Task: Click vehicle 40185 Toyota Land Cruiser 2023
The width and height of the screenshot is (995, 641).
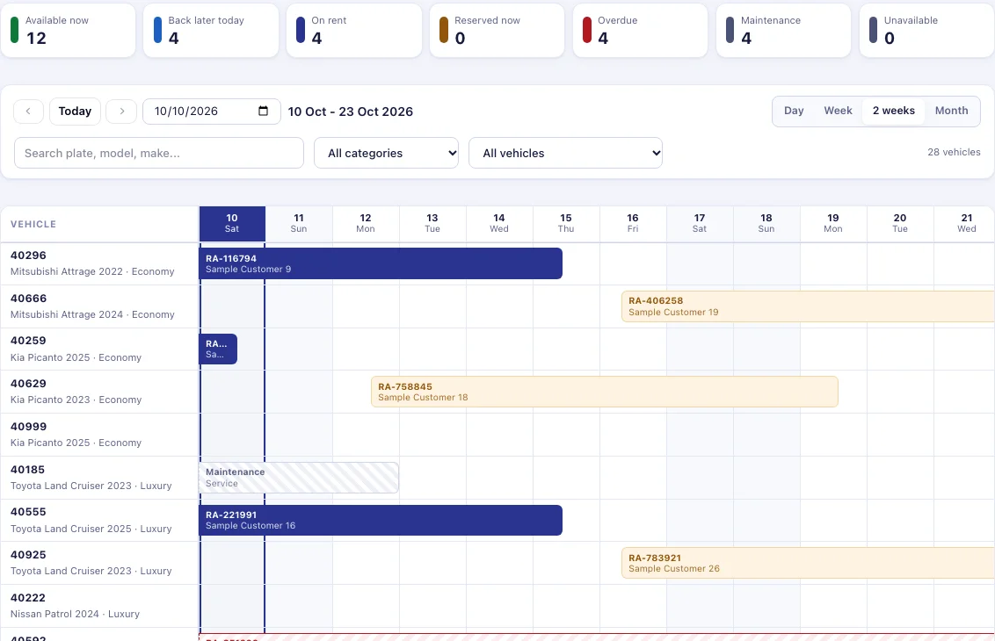Action: click(99, 478)
